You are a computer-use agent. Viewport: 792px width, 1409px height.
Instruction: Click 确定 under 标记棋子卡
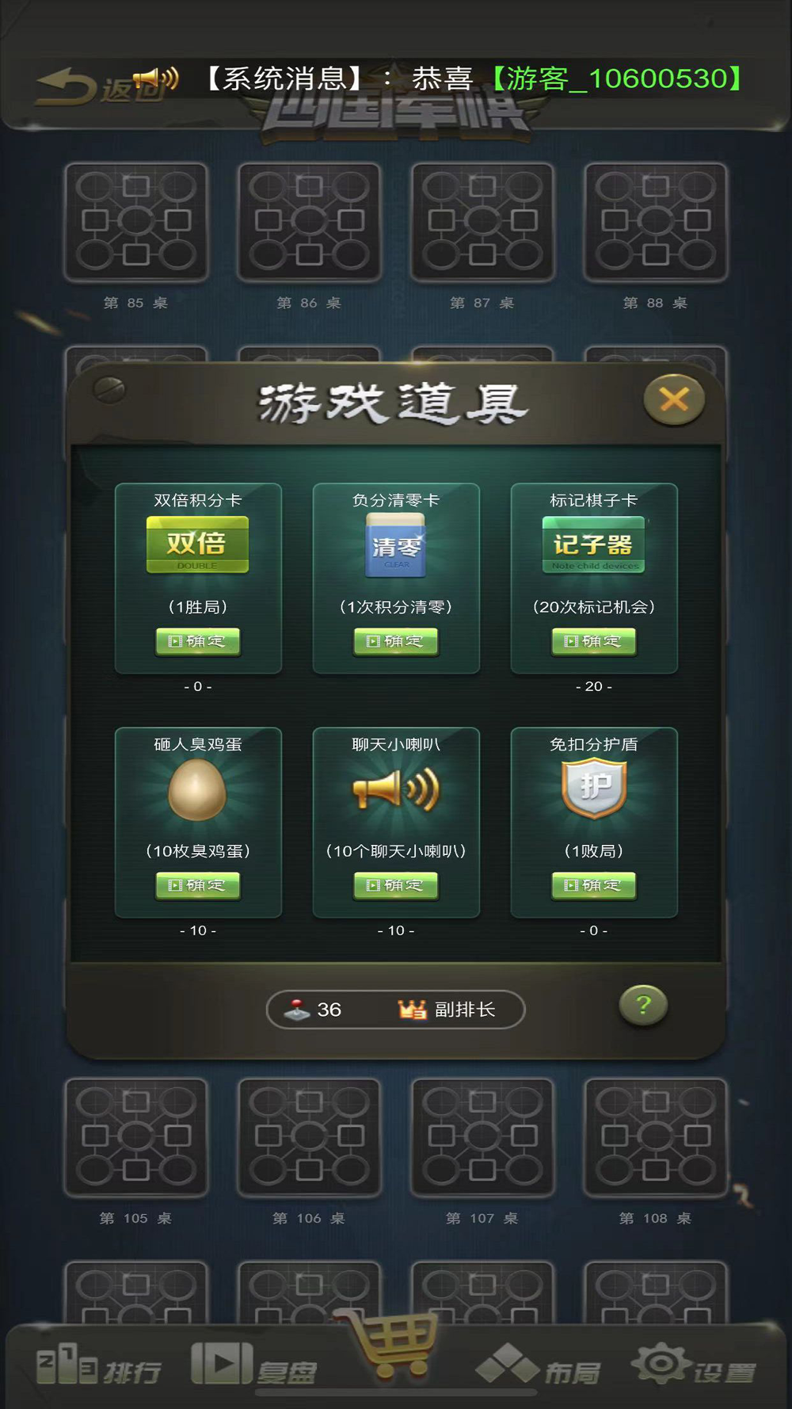[x=594, y=641]
